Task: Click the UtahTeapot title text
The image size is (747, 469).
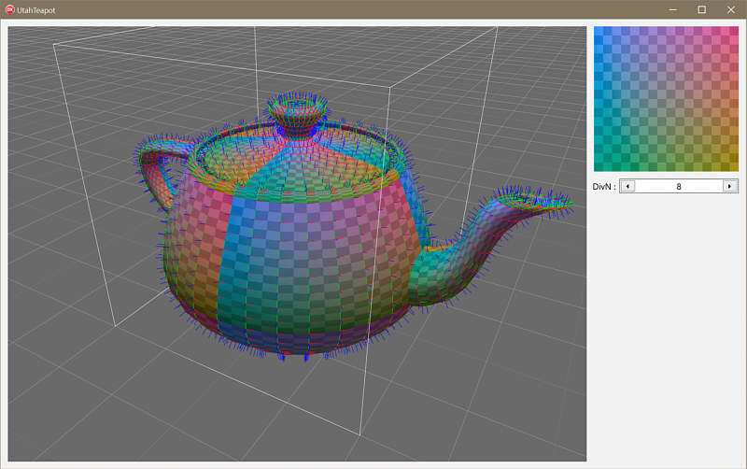Action: pos(36,10)
